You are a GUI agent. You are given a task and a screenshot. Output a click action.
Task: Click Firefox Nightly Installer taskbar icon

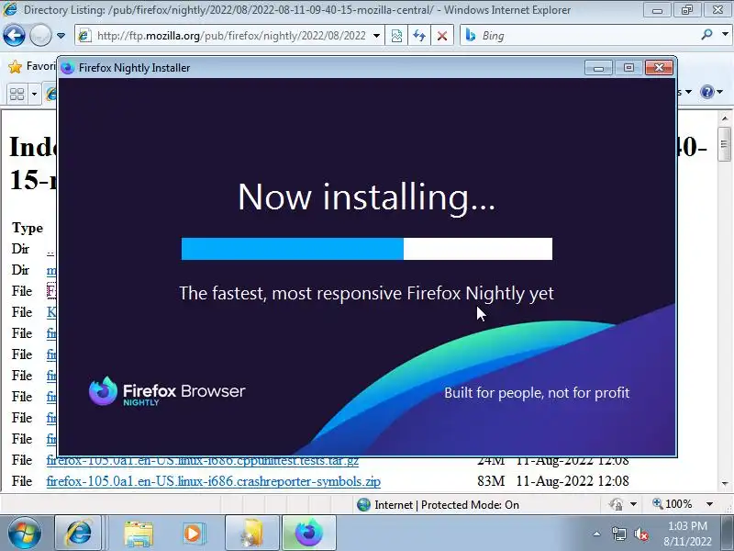309,534
